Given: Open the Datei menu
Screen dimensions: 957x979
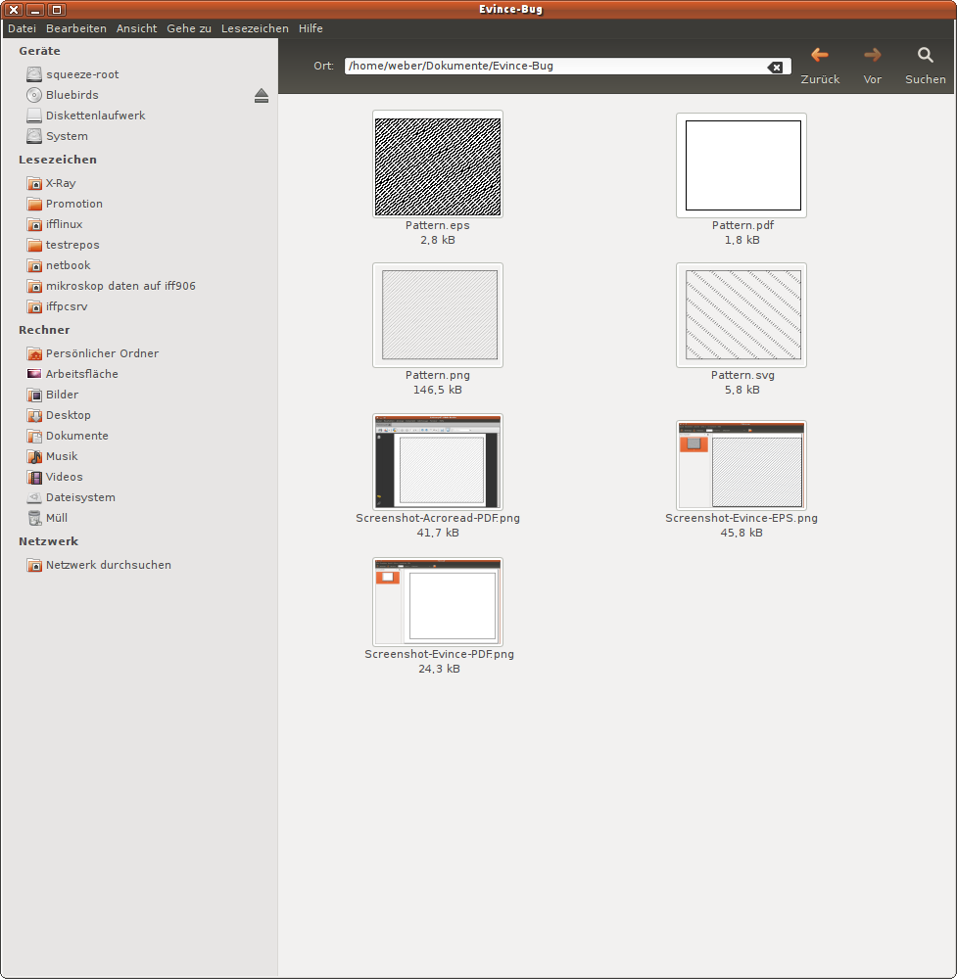Looking at the screenshot, I should coord(22,28).
